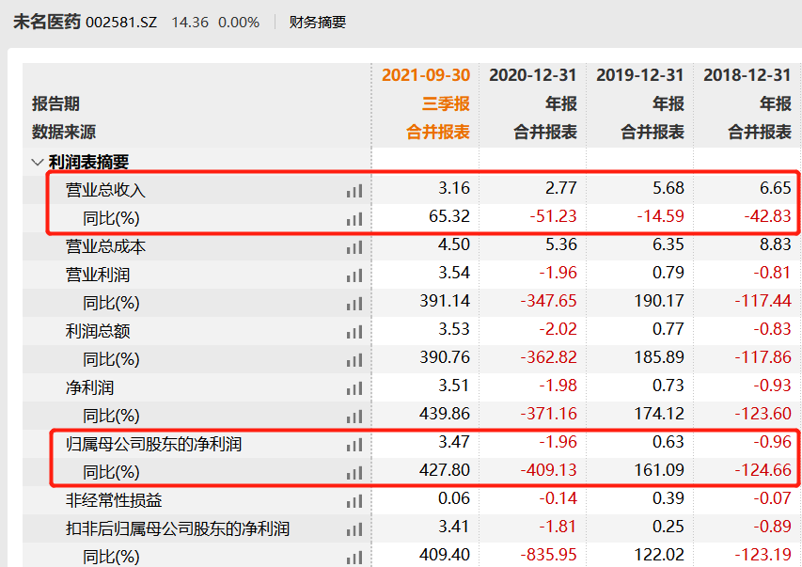Screen dimensions: 802x567
Task: Show bar chart for 营业利润 row
Action: tap(354, 276)
